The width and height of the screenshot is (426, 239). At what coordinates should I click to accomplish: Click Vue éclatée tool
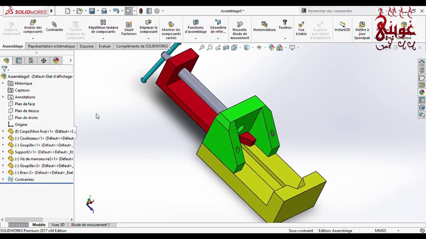pos(301,29)
